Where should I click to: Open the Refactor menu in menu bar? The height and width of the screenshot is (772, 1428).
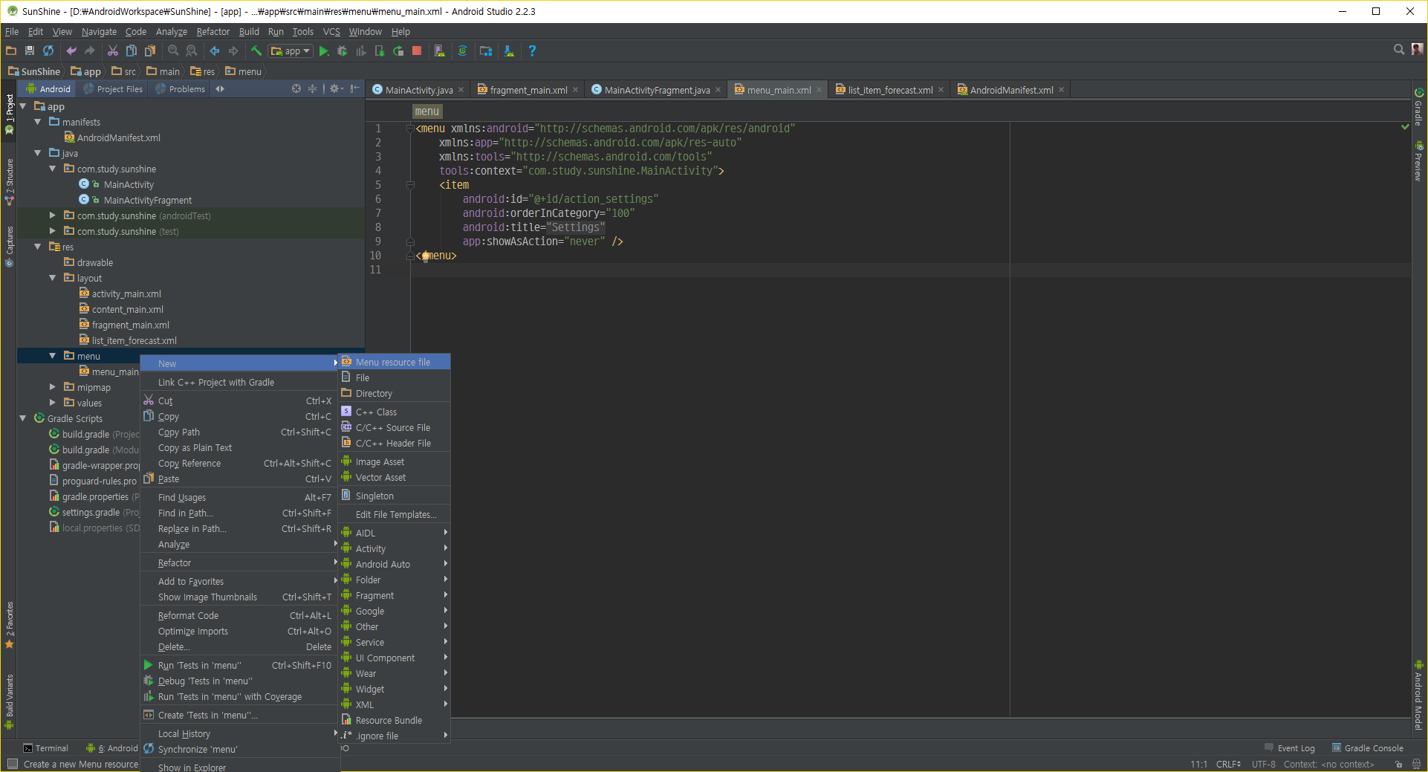[x=212, y=32]
